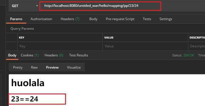Click the huolala heading in preview
Viewport: 205px width, 106px height.
coord(28,83)
